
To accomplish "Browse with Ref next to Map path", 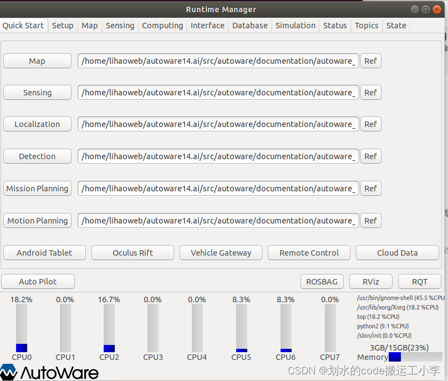I will coord(370,61).
